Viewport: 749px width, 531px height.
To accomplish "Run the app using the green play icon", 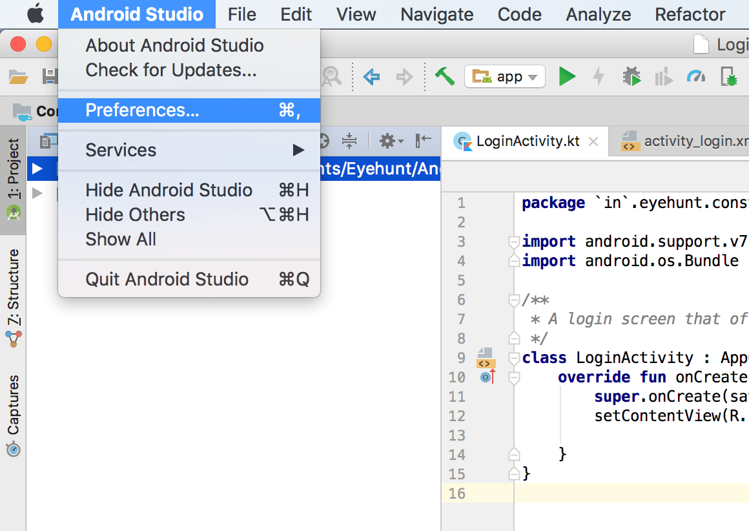I will tap(568, 76).
